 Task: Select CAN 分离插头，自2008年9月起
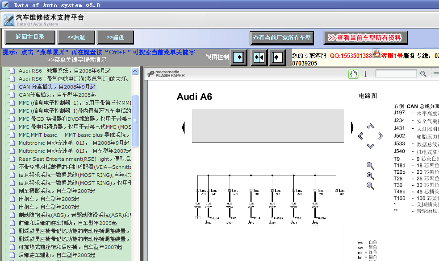point(57,87)
